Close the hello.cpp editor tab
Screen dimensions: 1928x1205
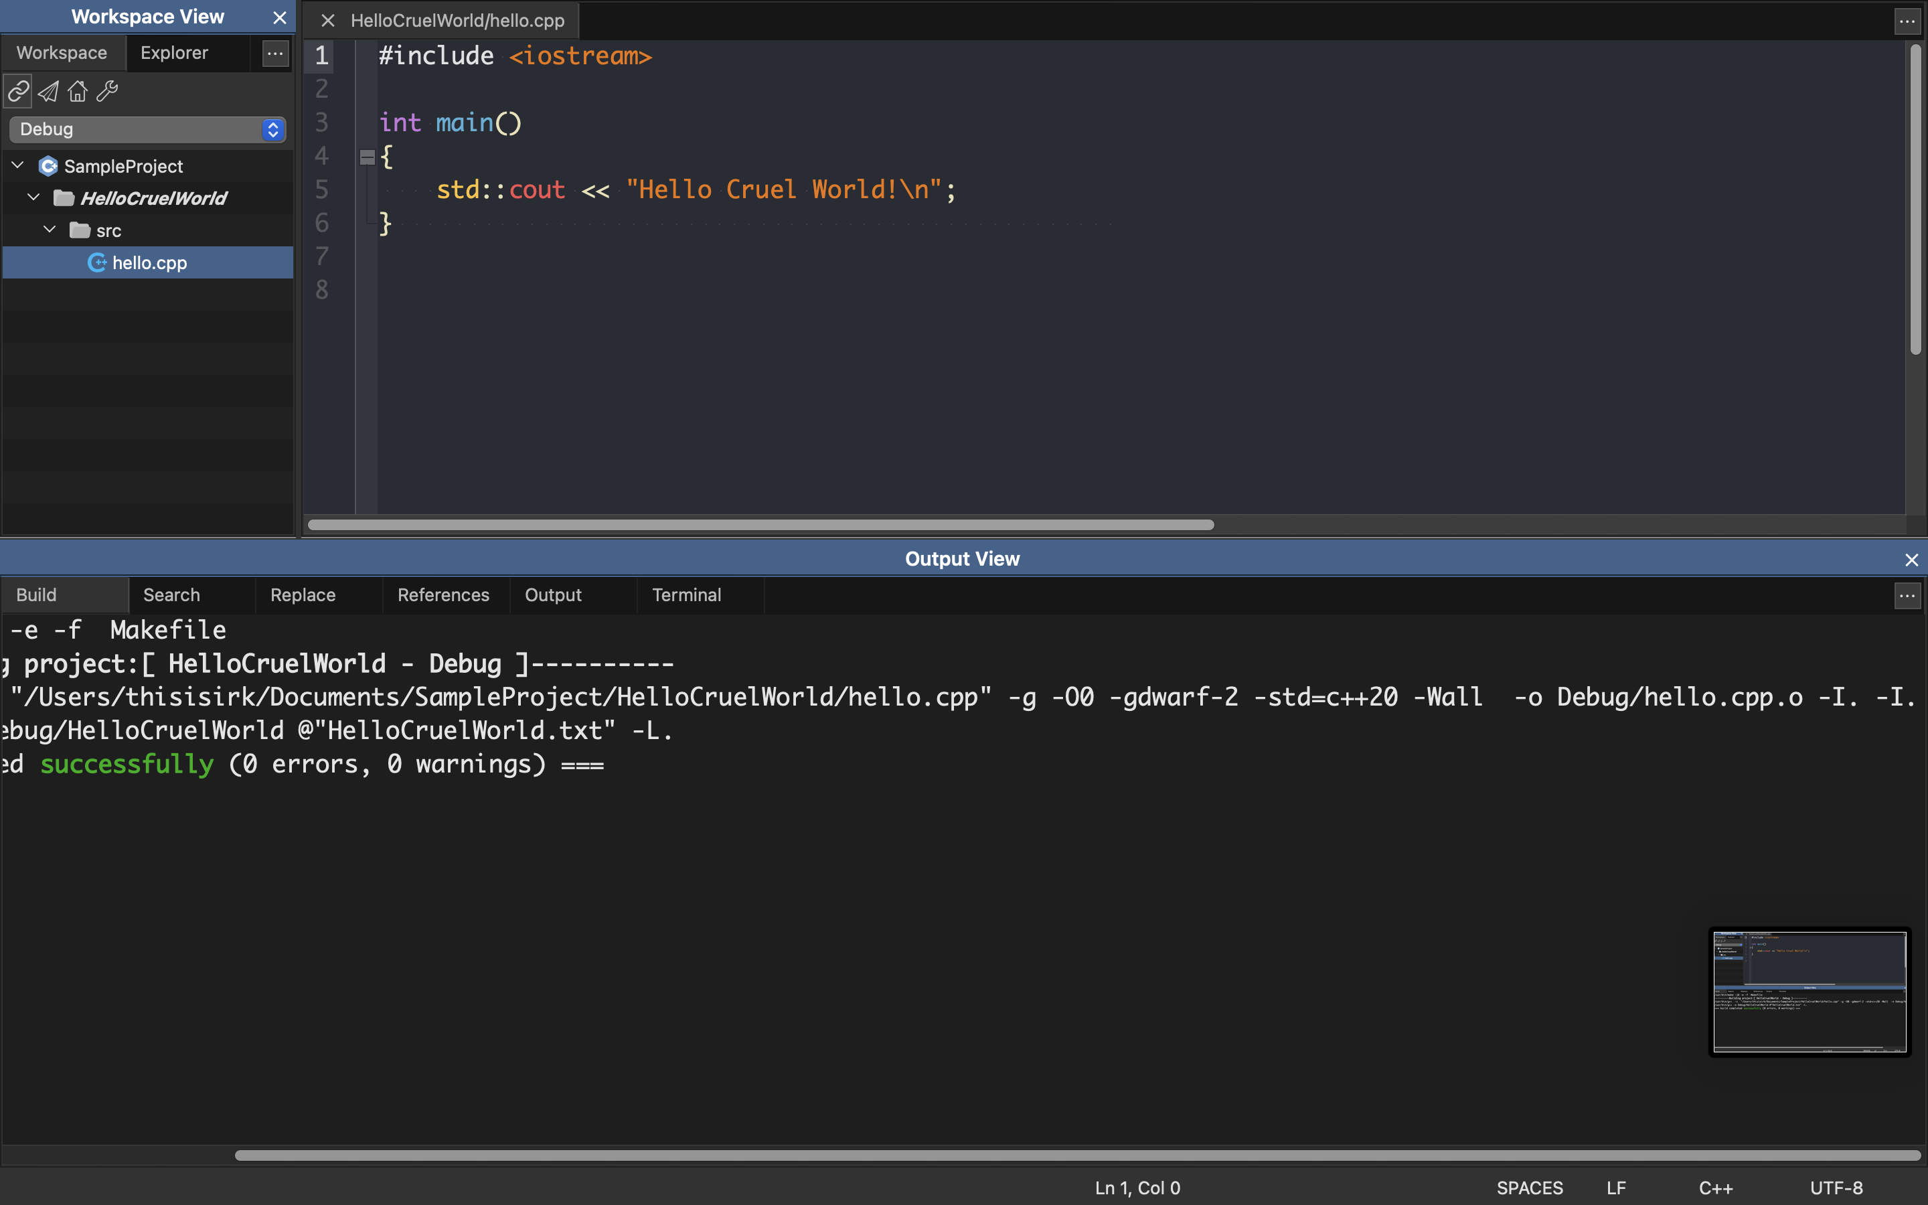click(x=327, y=21)
